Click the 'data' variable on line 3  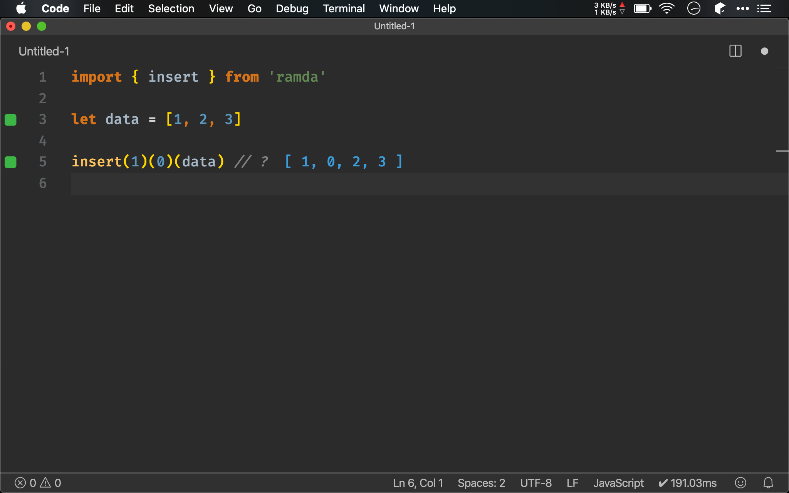pos(122,119)
